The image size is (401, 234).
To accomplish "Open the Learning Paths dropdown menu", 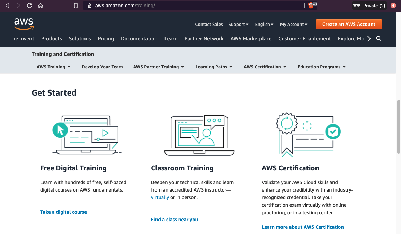I will pyautogui.click(x=214, y=67).
